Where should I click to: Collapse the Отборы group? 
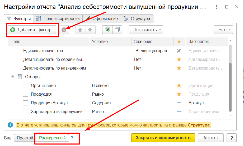click(x=13, y=77)
